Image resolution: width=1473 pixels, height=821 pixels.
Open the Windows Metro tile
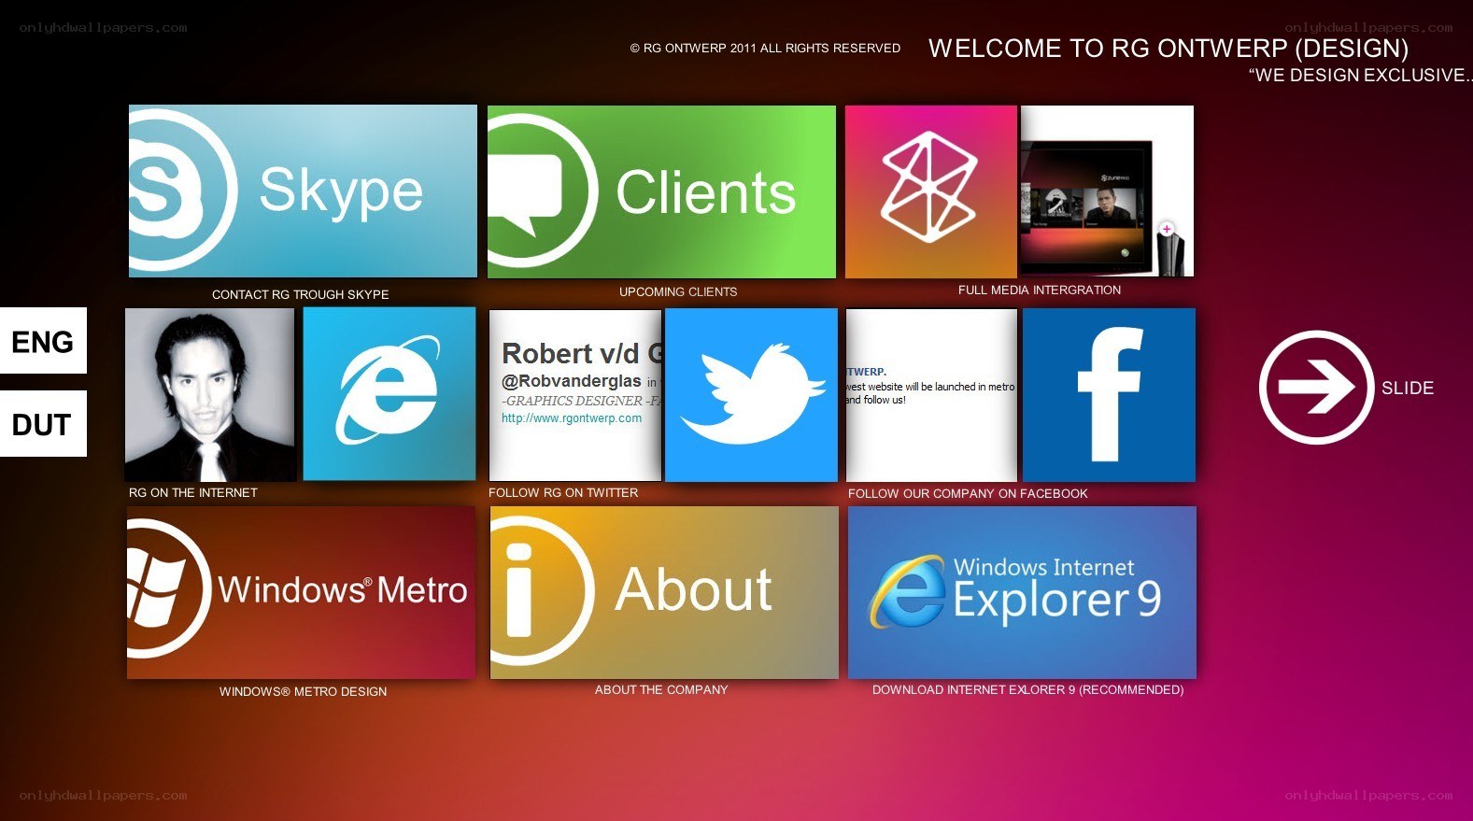coord(301,592)
